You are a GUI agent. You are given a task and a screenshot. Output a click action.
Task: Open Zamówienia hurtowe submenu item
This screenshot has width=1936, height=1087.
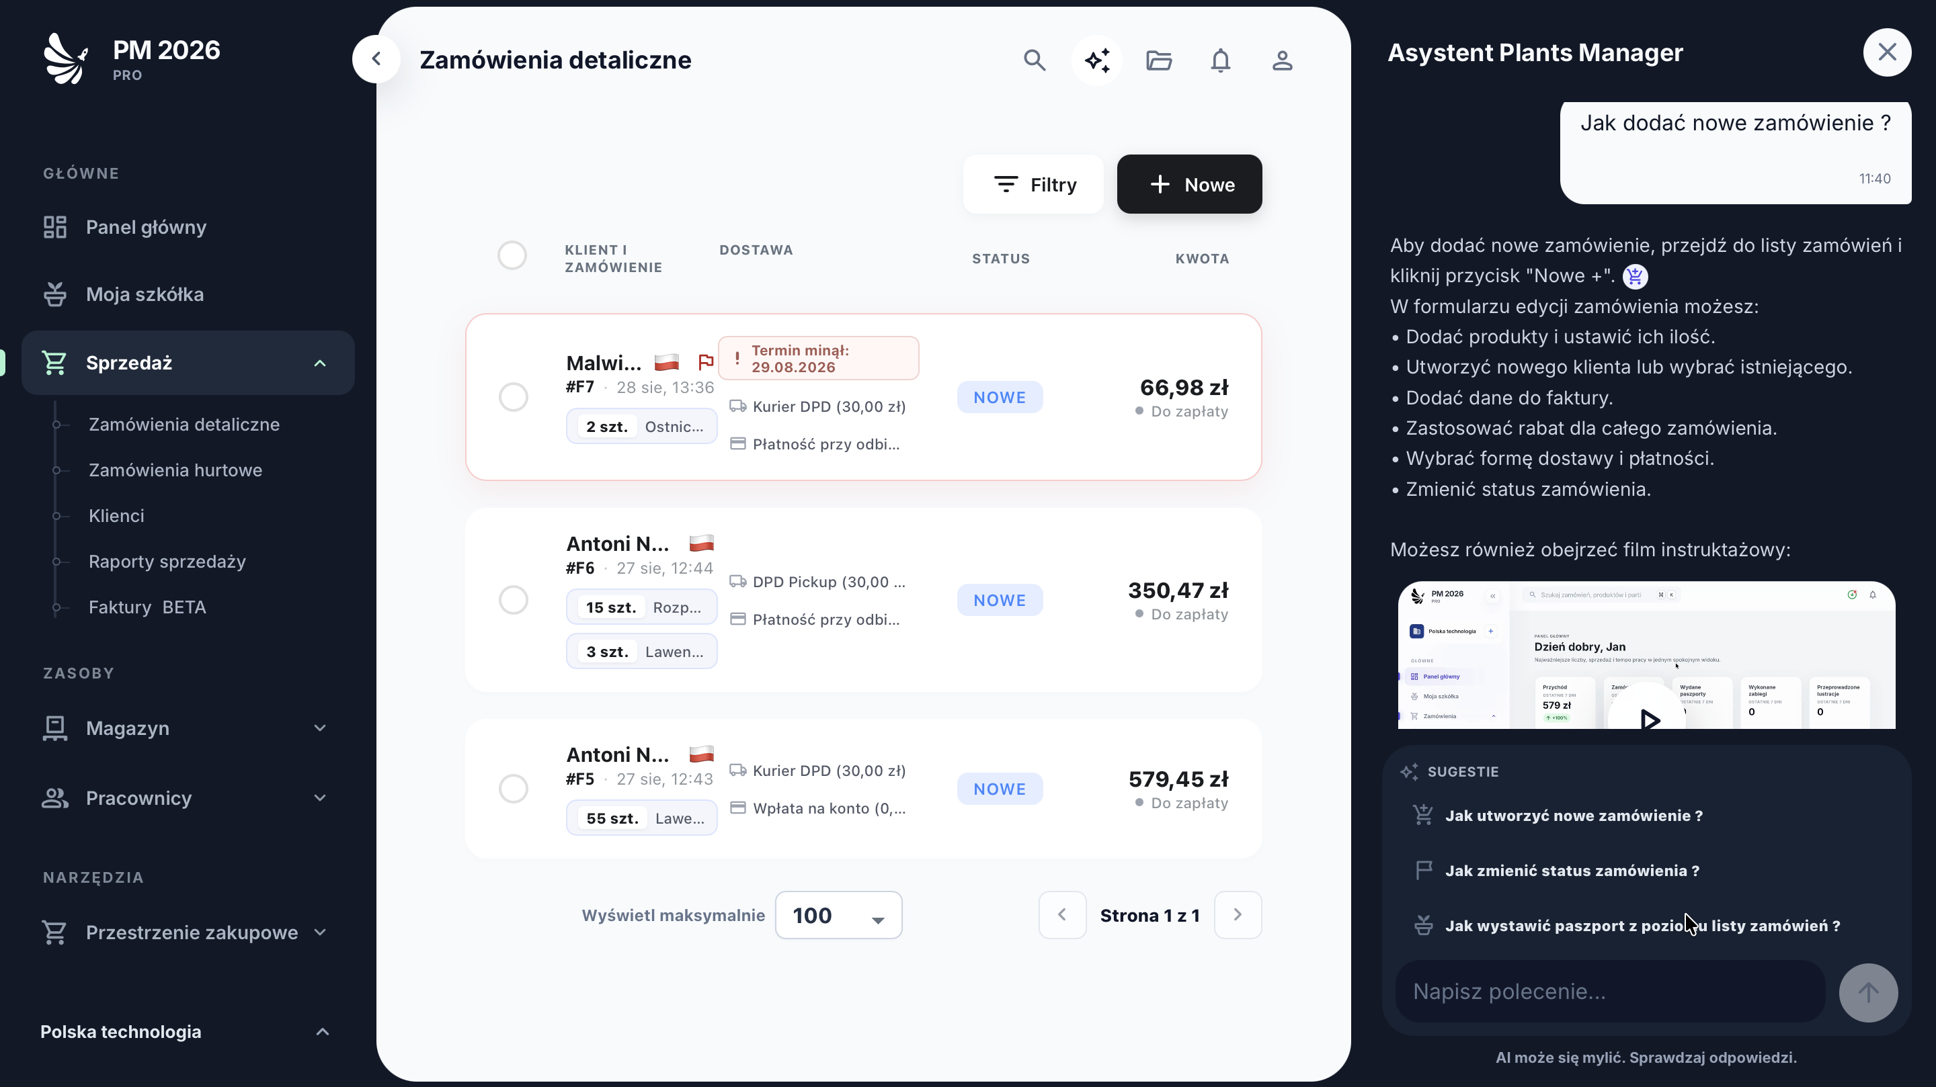pos(175,470)
